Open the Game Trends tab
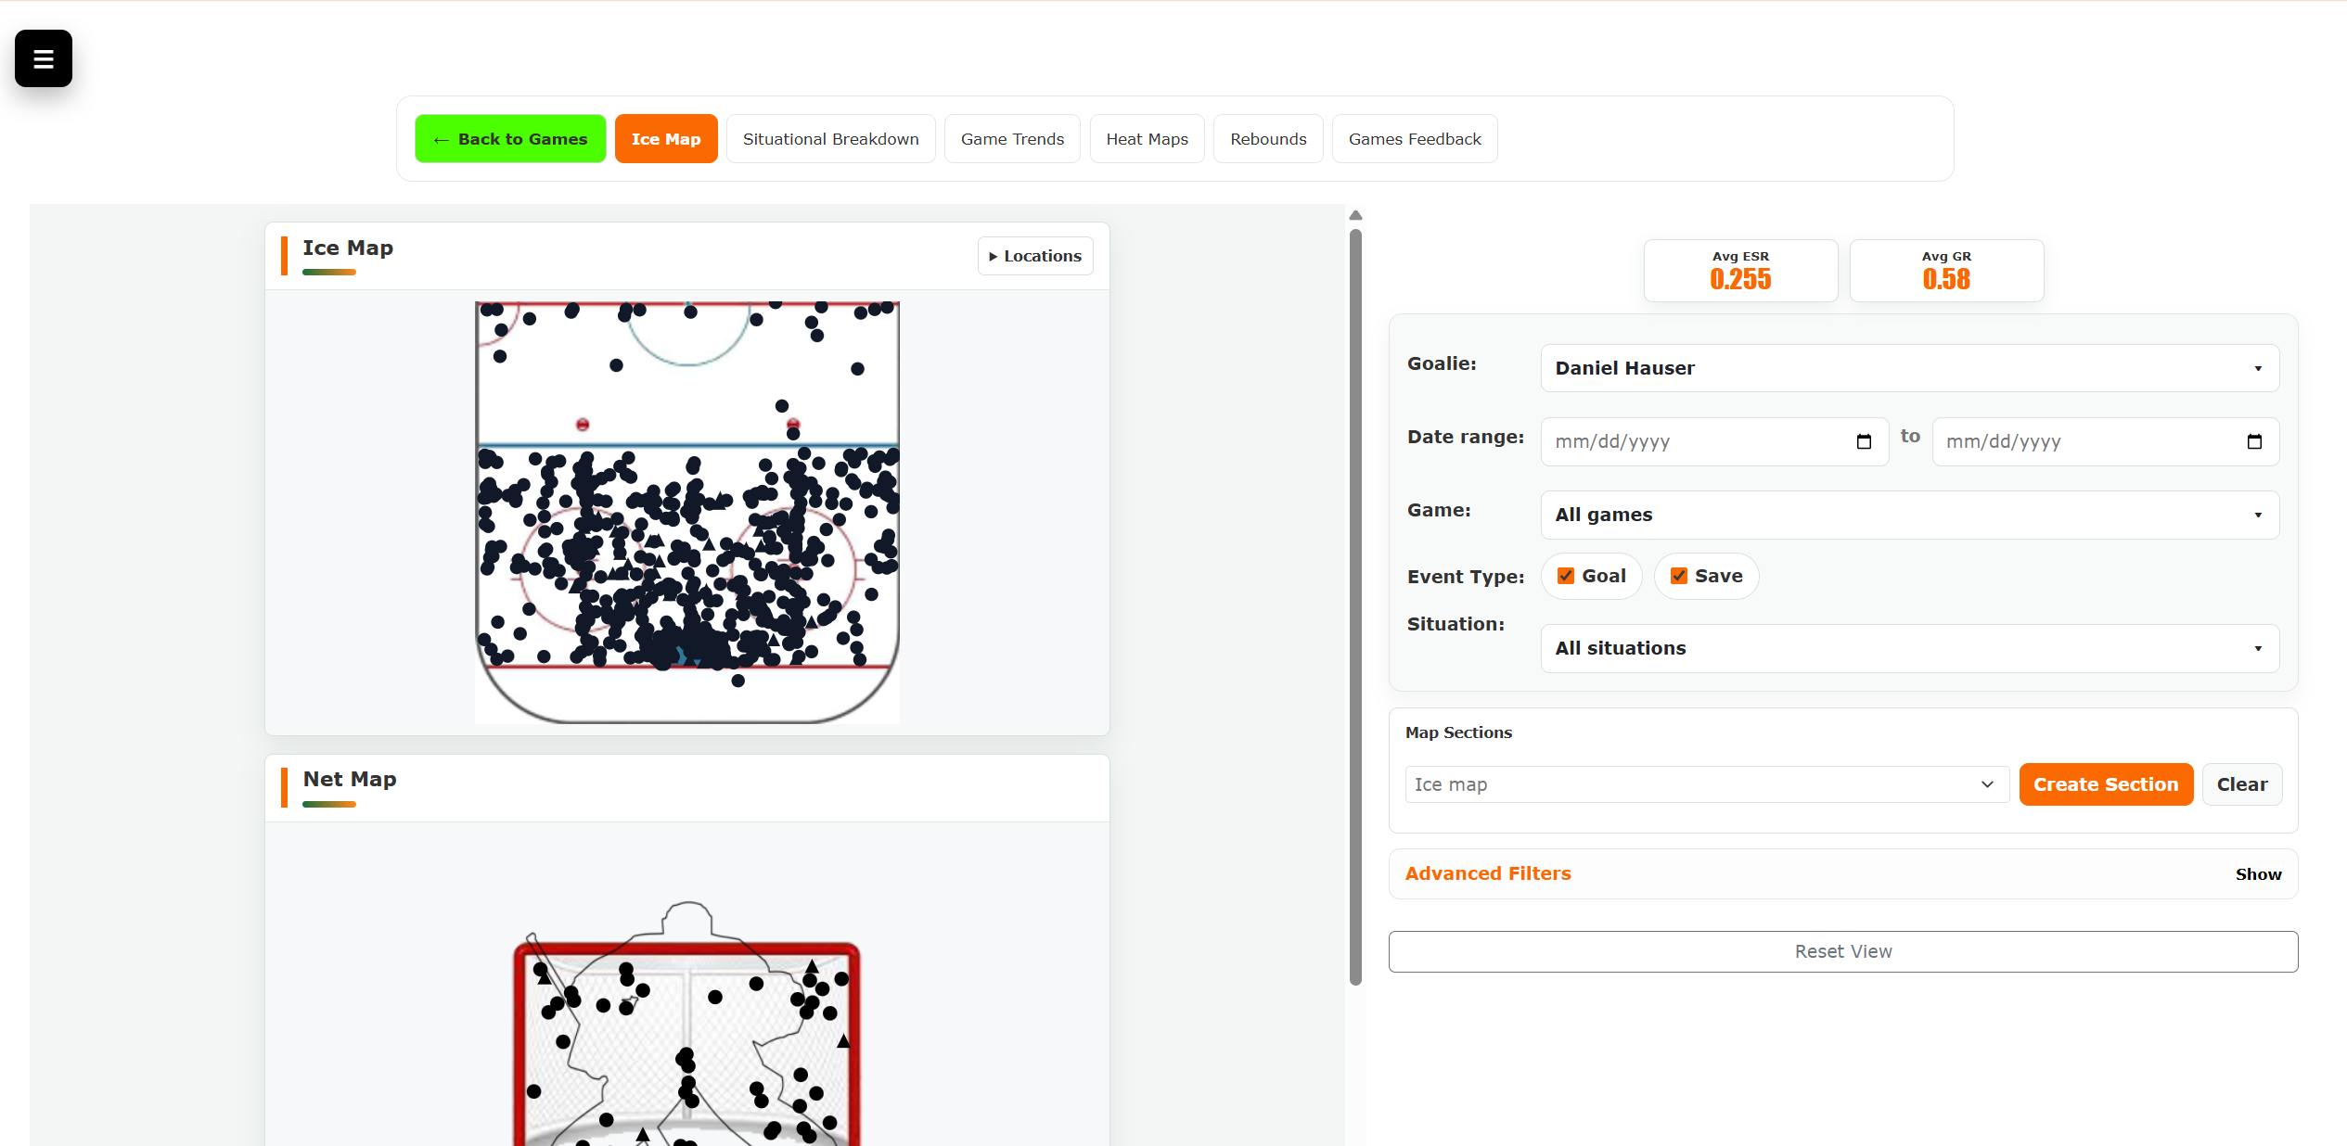The image size is (2347, 1146). [1012, 139]
